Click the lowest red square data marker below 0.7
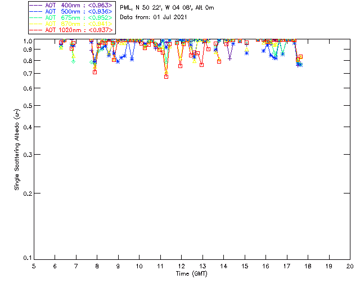The image size is (360, 288). [166, 76]
